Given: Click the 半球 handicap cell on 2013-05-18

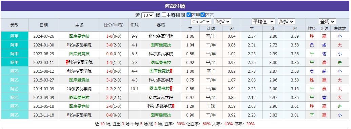Looking at the screenshot, I should [211, 106].
